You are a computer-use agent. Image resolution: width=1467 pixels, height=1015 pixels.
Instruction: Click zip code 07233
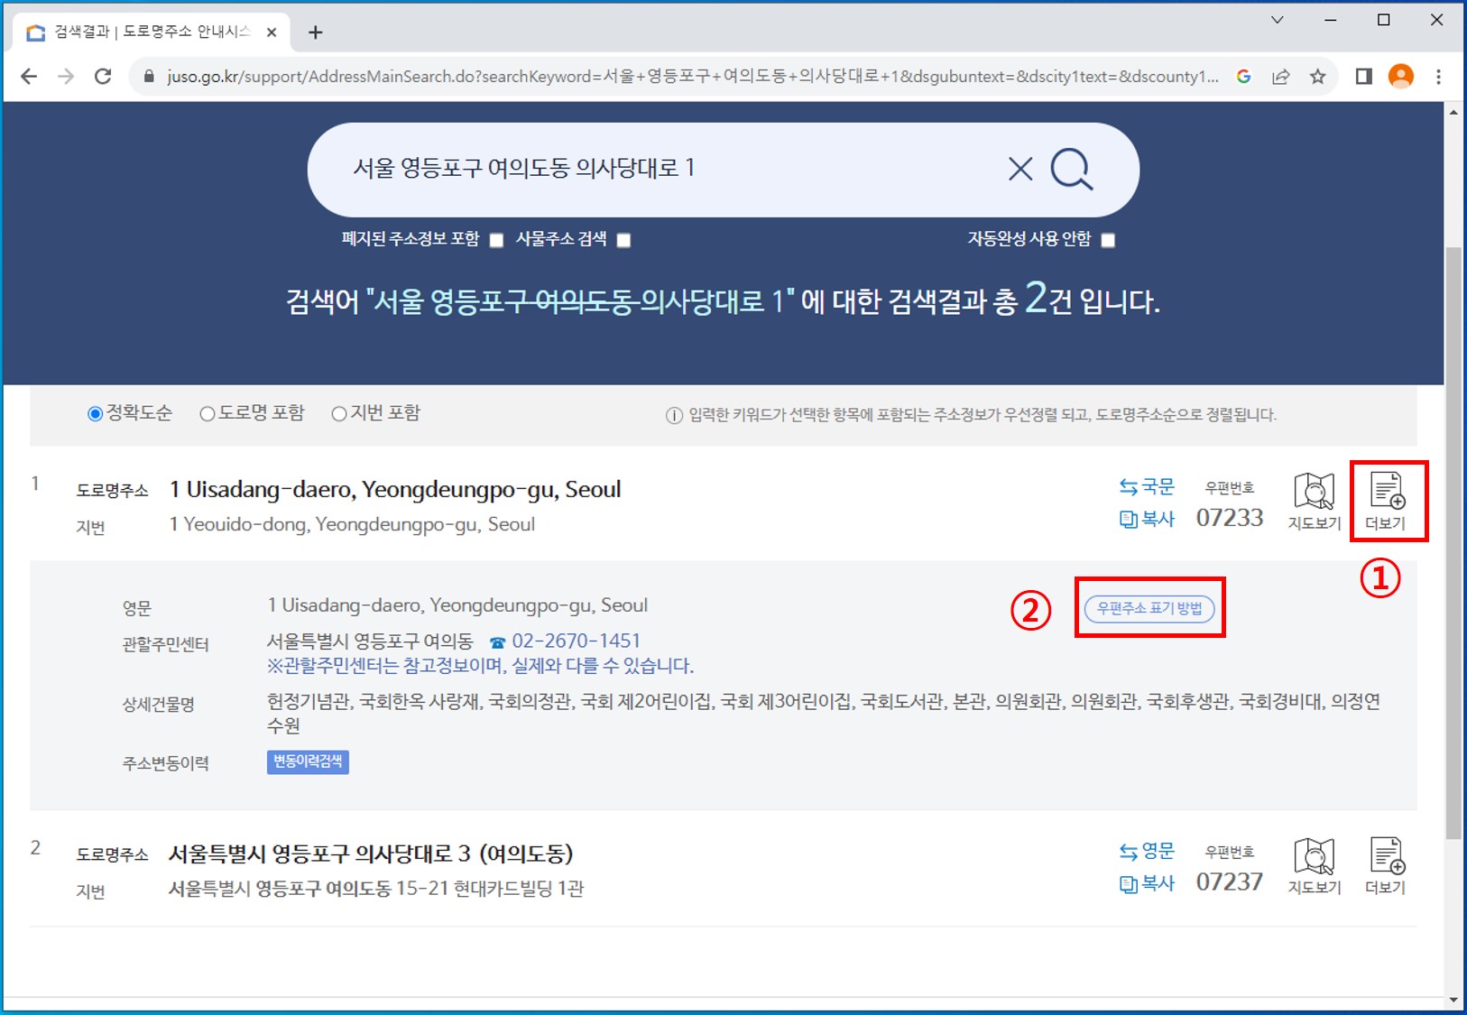[x=1230, y=518]
